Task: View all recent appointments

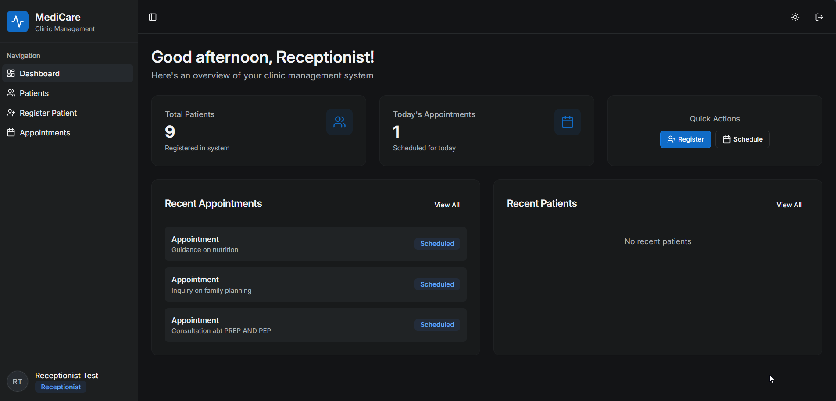Action: pyautogui.click(x=447, y=205)
